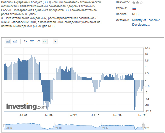This screenshot has height=133, width=165.
Task: Open Ministry of Economic Development source link
Action: [x=146, y=22]
